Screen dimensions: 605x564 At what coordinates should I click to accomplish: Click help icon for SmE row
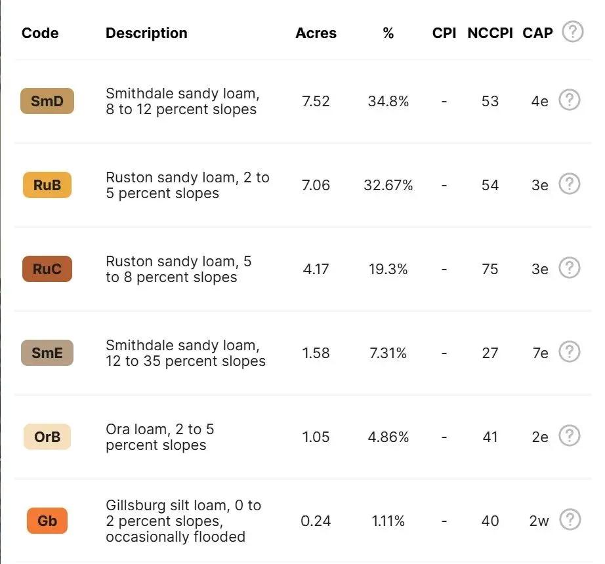(x=570, y=352)
